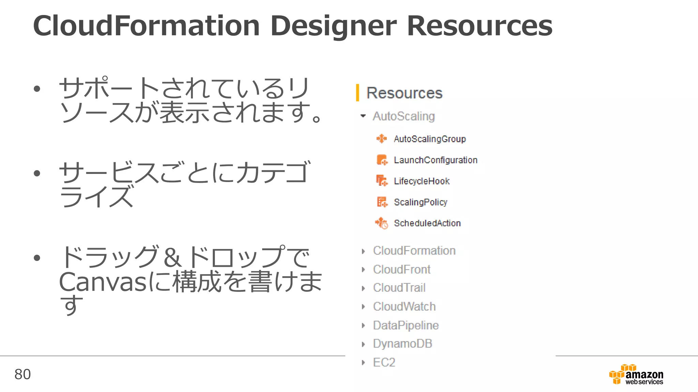Click the bullet starting with サポートされている
698x392 pixels.
click(190, 100)
